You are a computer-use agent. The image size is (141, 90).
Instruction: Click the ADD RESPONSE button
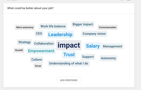pyautogui.click(x=69, y=80)
